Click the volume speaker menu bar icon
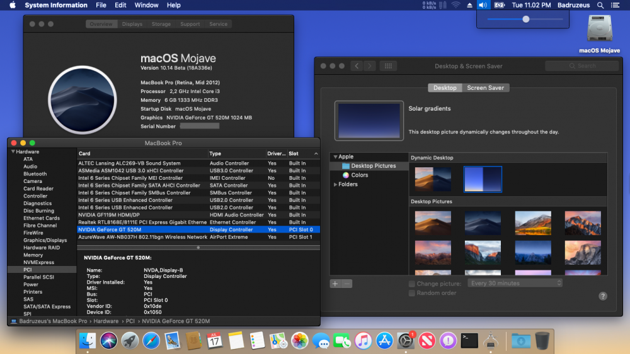 point(483,5)
